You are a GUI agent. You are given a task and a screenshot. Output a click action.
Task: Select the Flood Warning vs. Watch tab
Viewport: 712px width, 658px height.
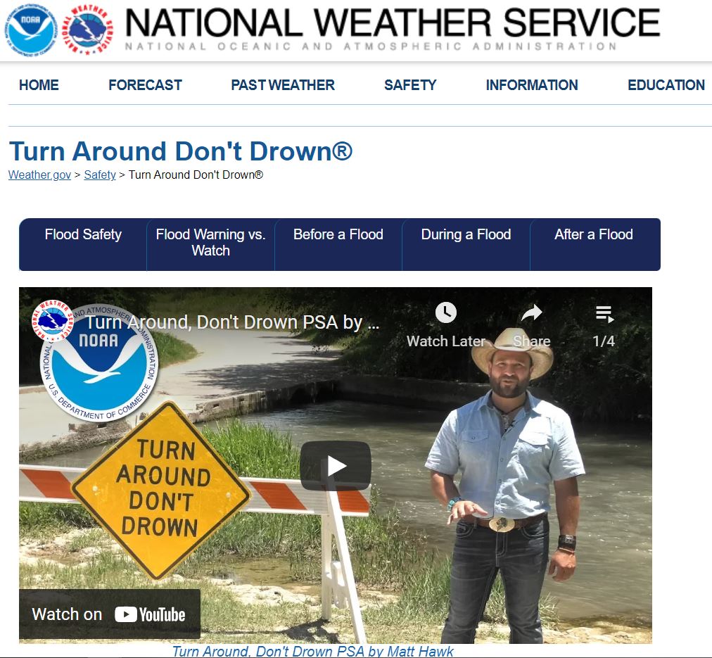[x=210, y=244]
